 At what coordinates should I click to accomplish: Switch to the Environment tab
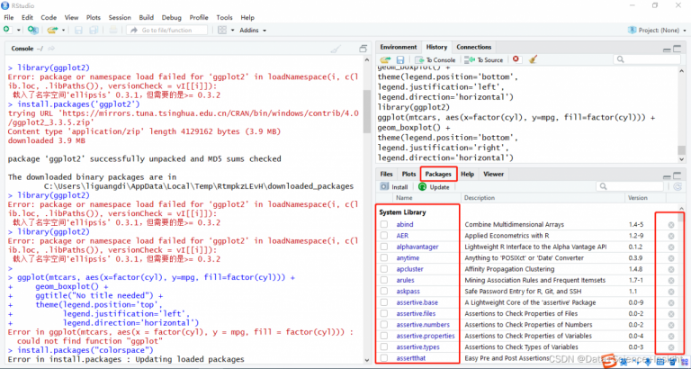(x=398, y=47)
